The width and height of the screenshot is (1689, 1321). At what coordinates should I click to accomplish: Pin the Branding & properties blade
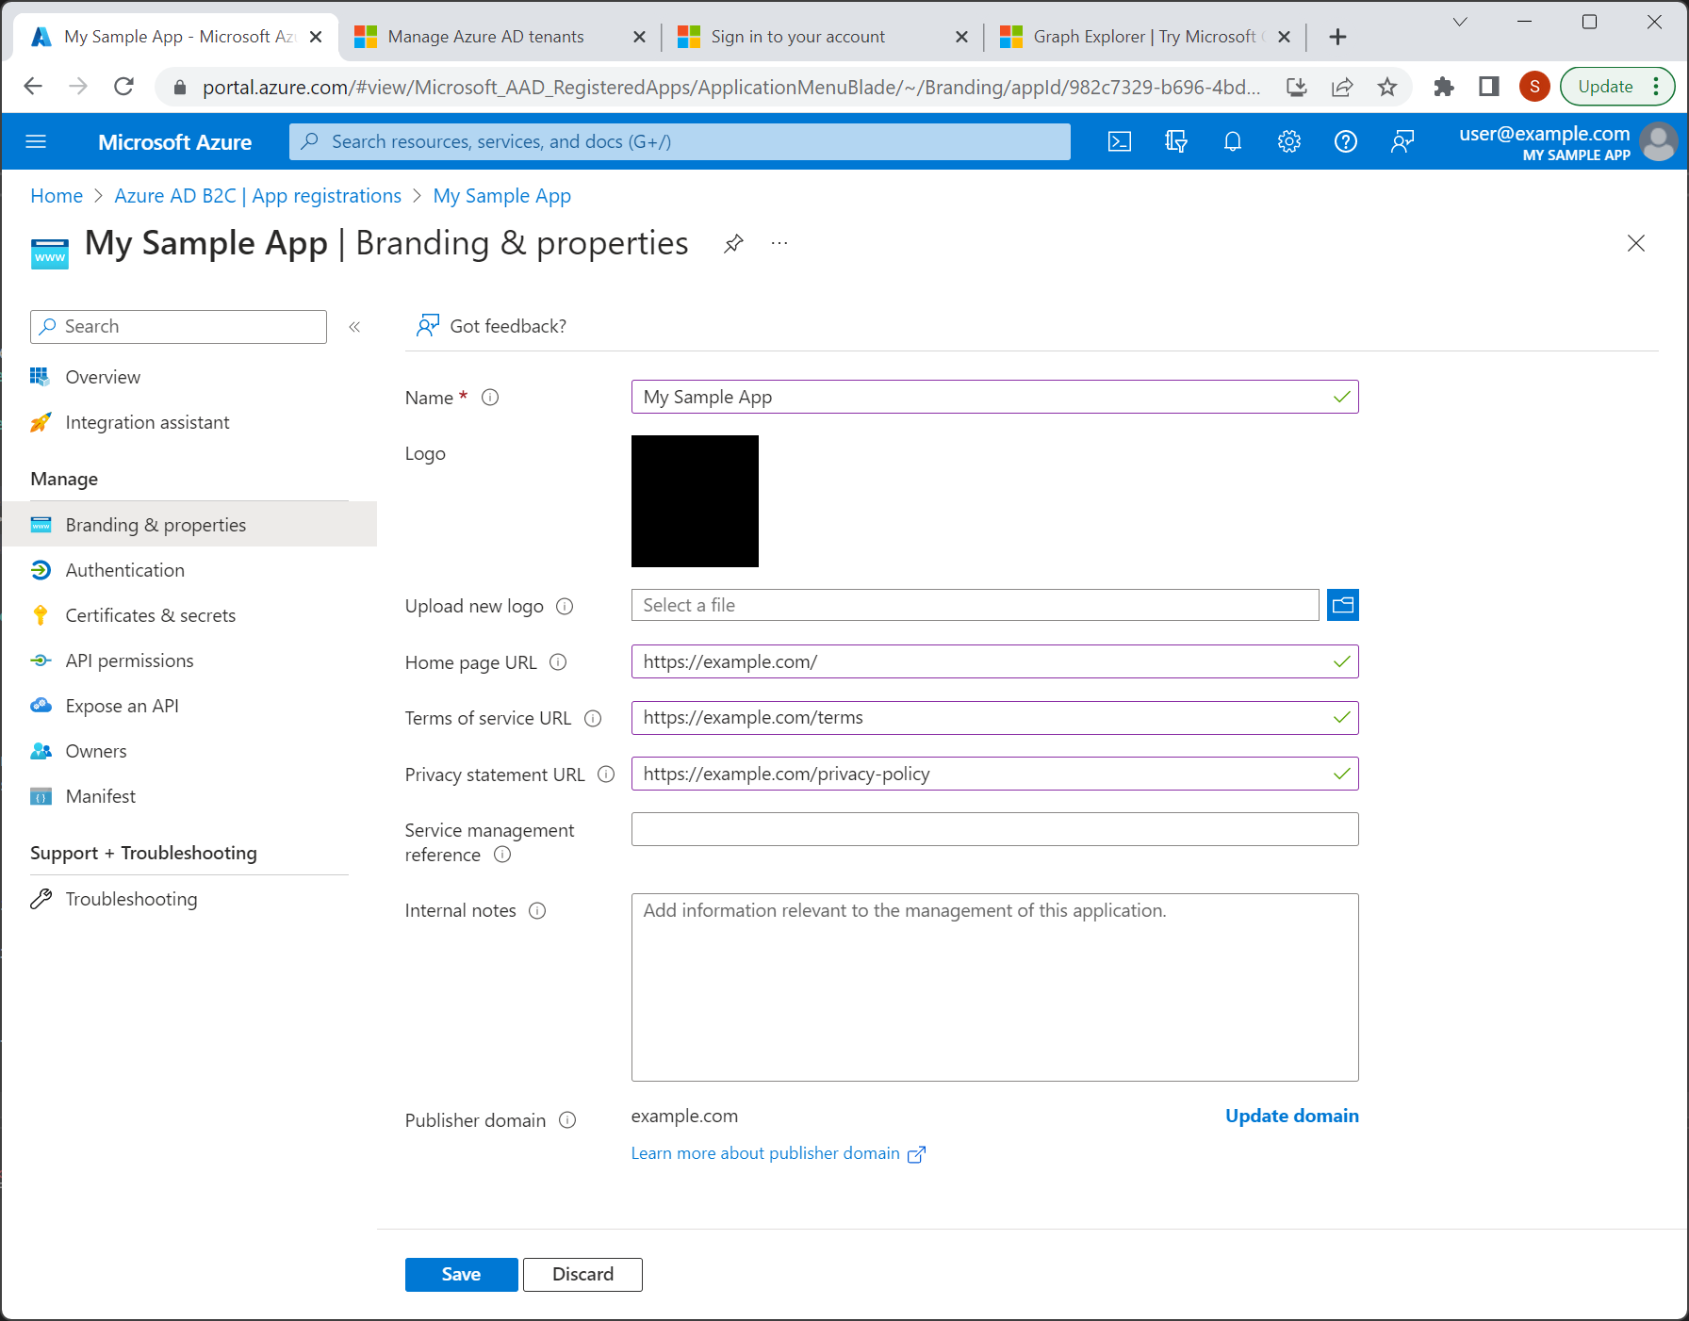coord(733,243)
